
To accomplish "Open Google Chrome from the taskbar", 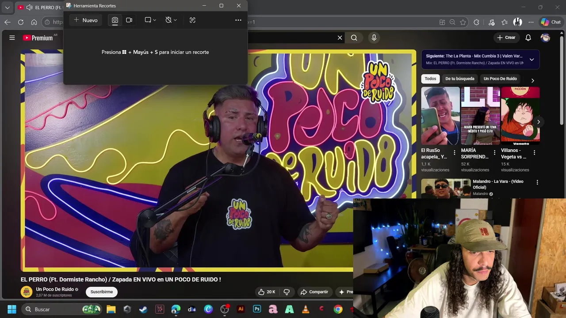I will 338,309.
